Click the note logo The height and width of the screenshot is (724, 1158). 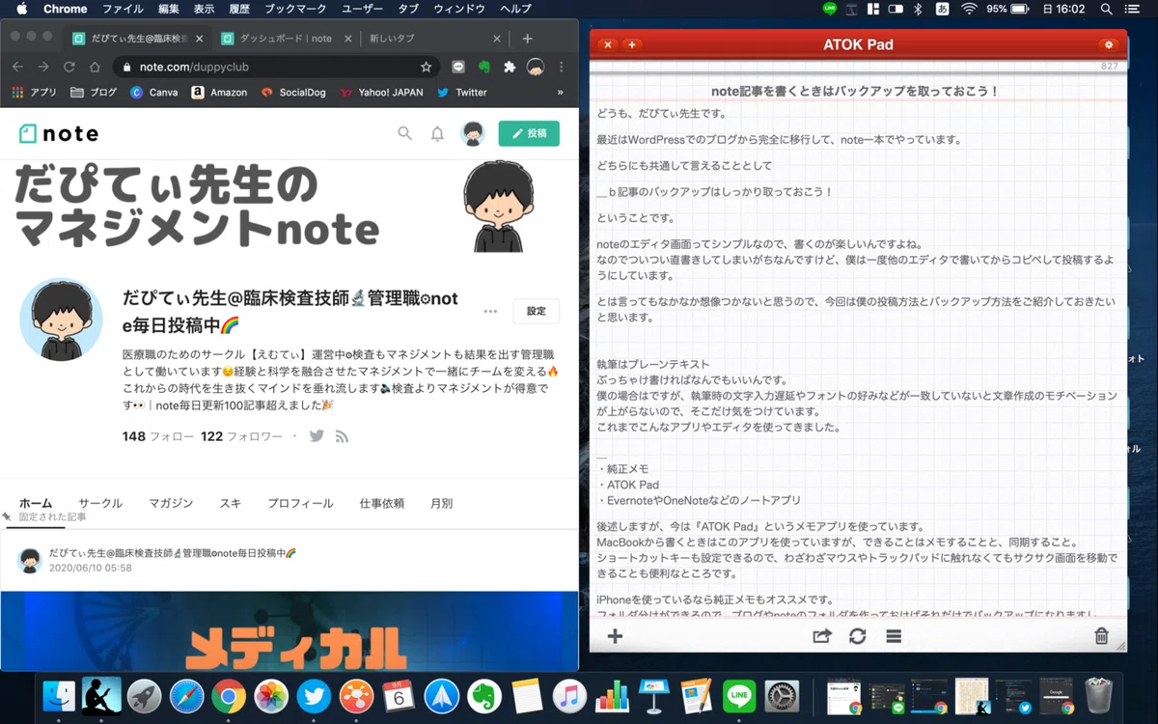[59, 133]
